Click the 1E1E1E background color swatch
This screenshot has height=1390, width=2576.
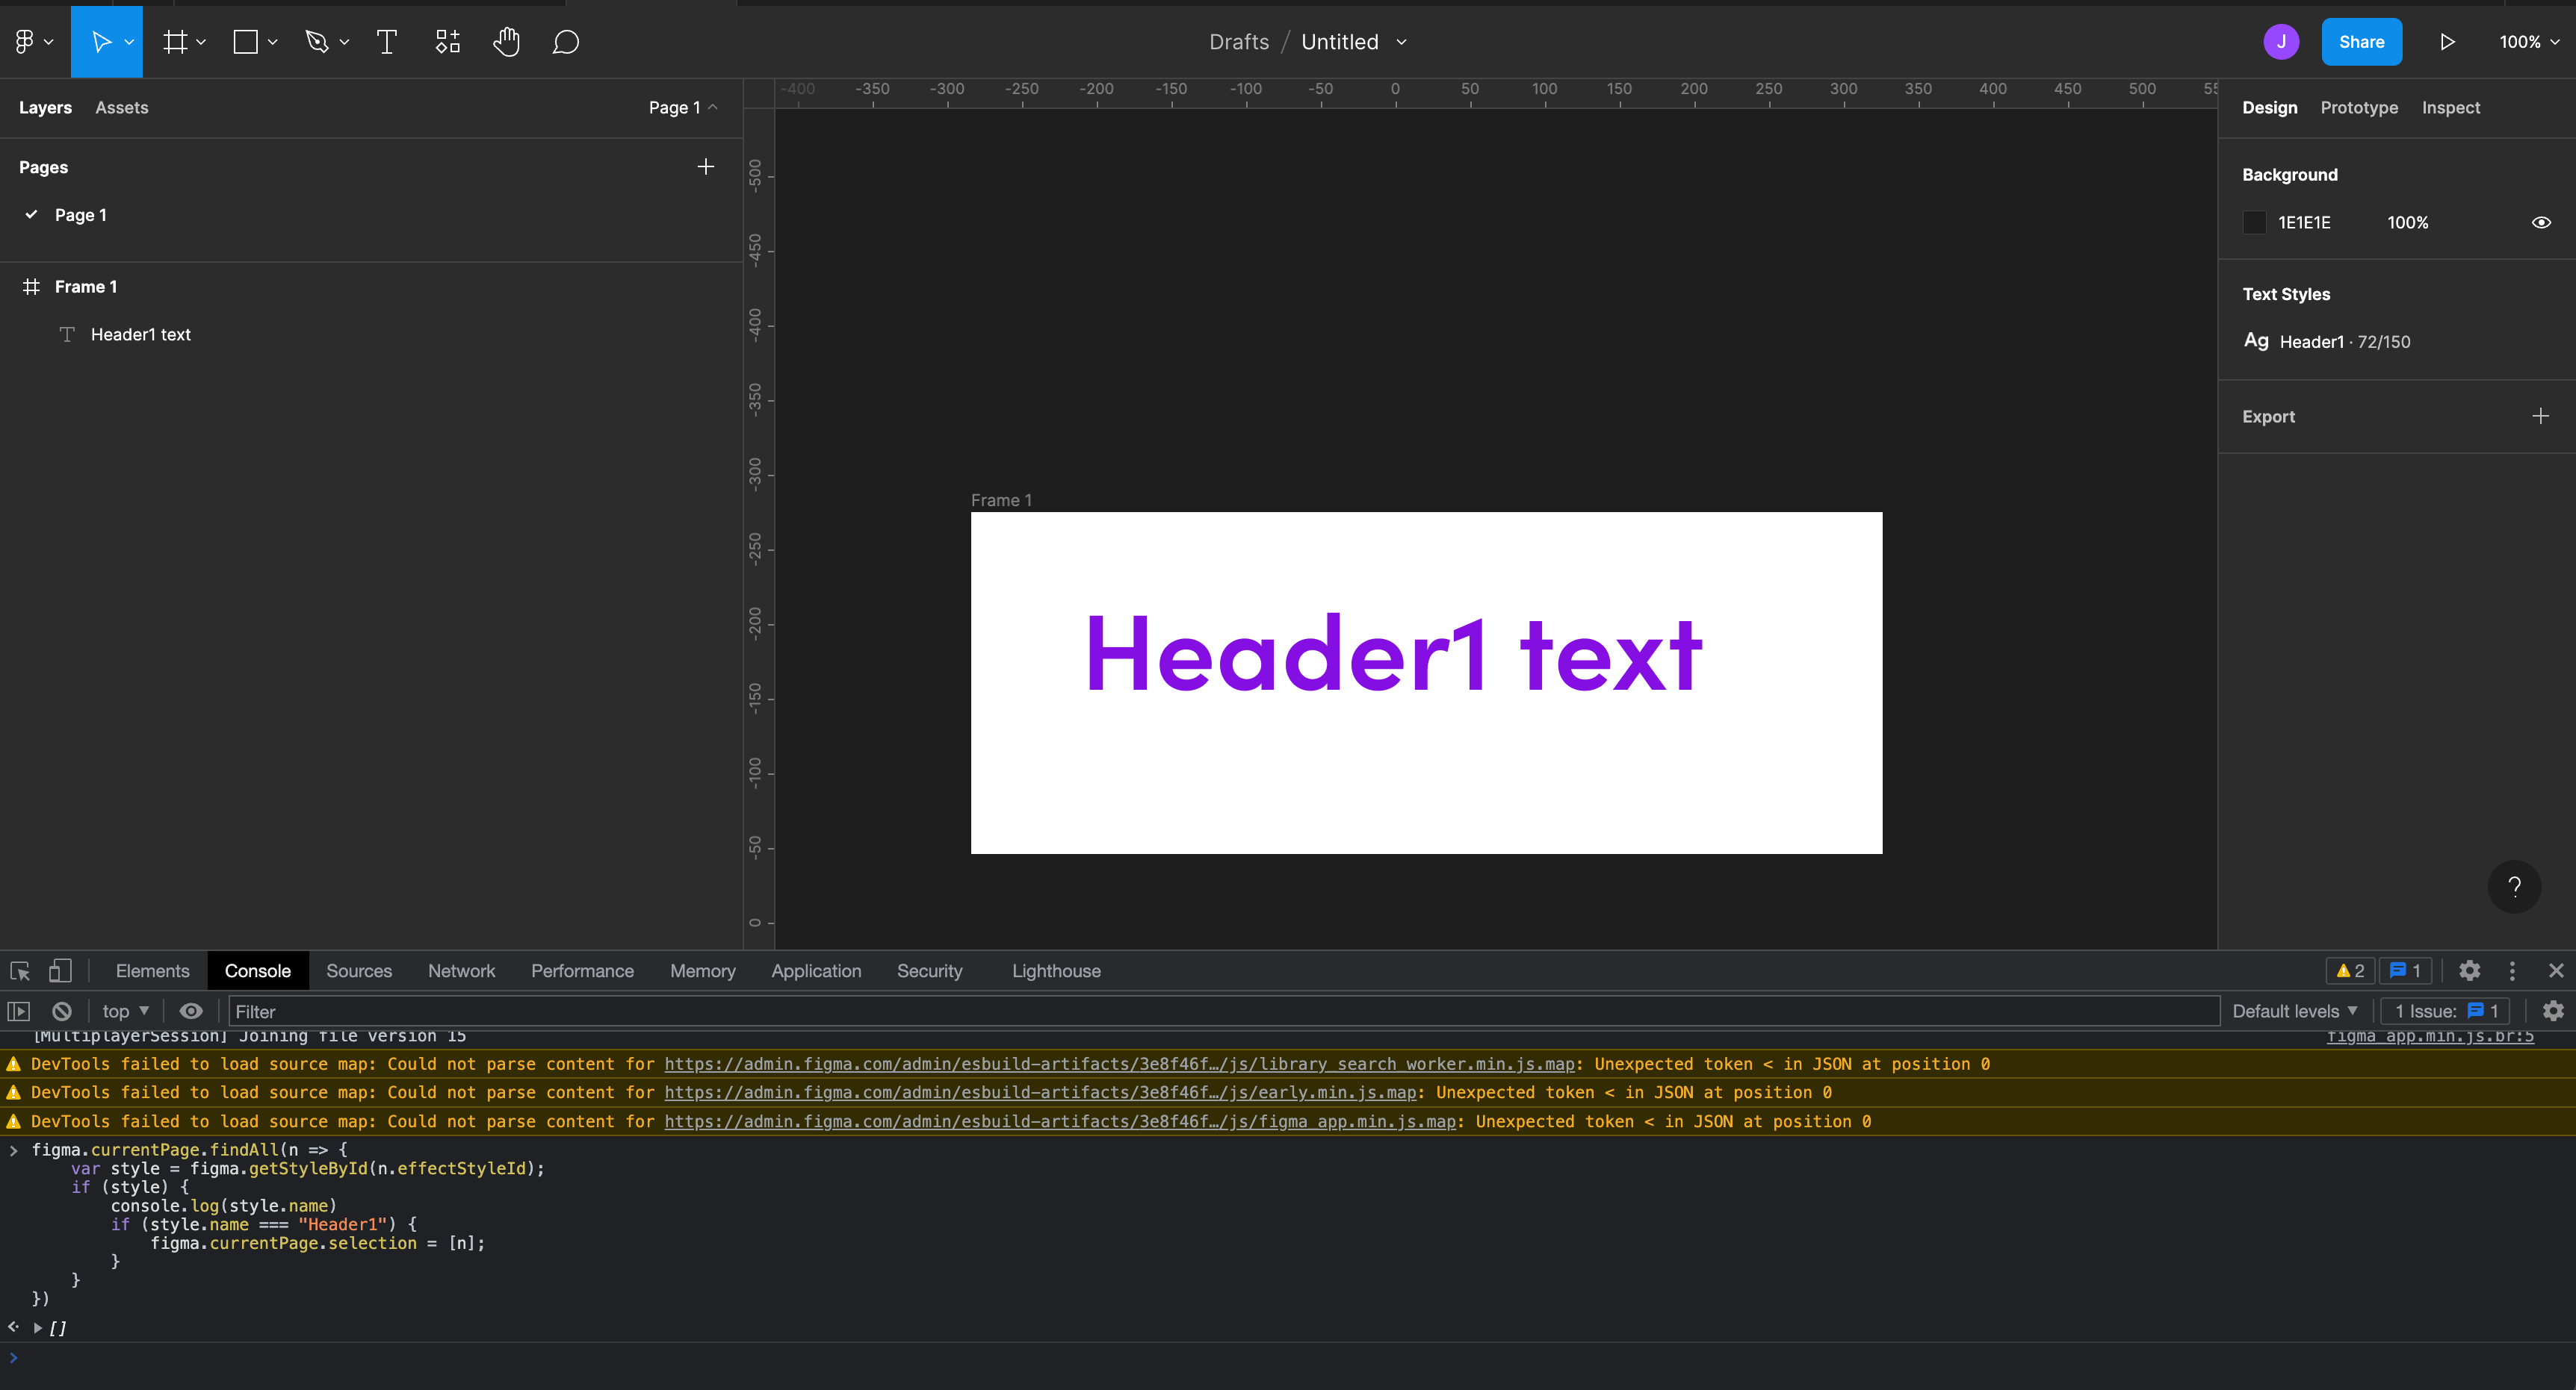coord(2254,223)
